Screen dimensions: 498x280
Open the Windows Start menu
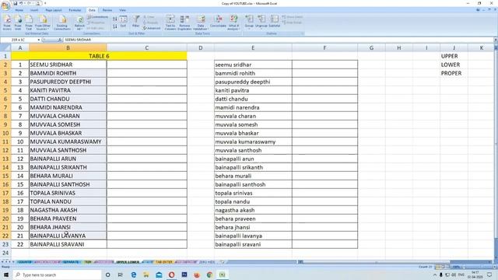(6, 275)
